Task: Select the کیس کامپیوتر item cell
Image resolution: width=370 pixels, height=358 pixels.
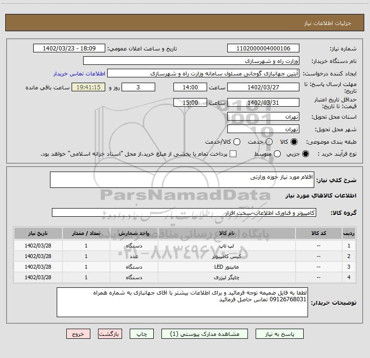Action: click(226, 256)
